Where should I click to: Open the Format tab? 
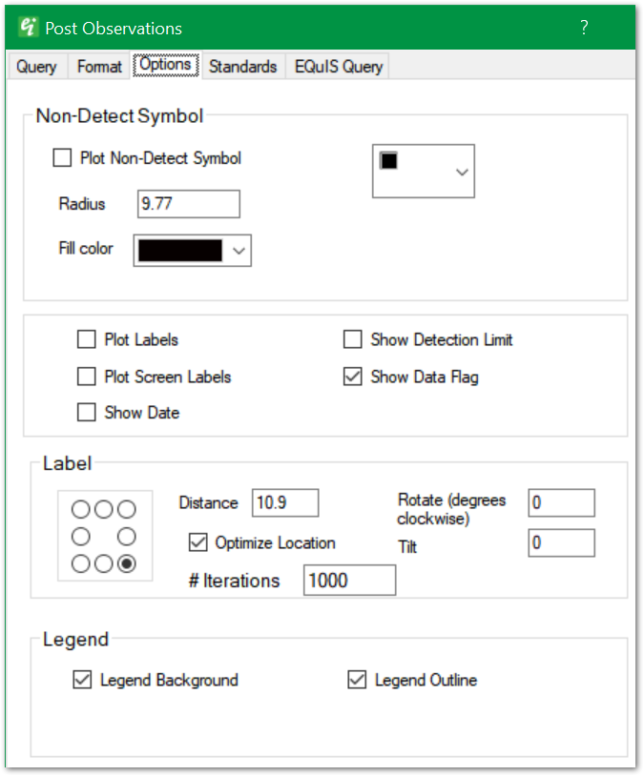[x=99, y=67]
